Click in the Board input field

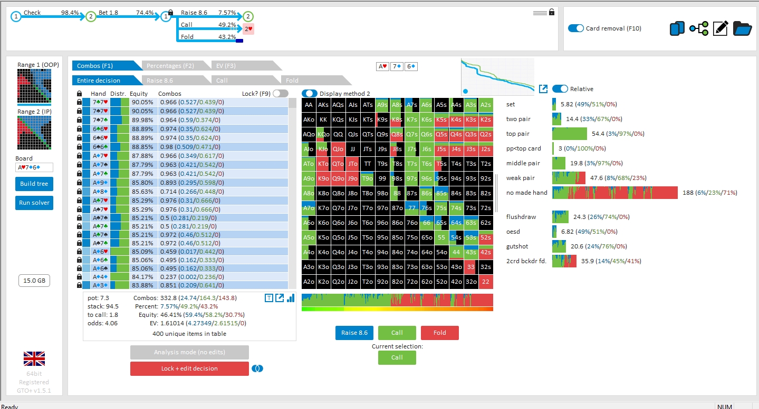34,167
